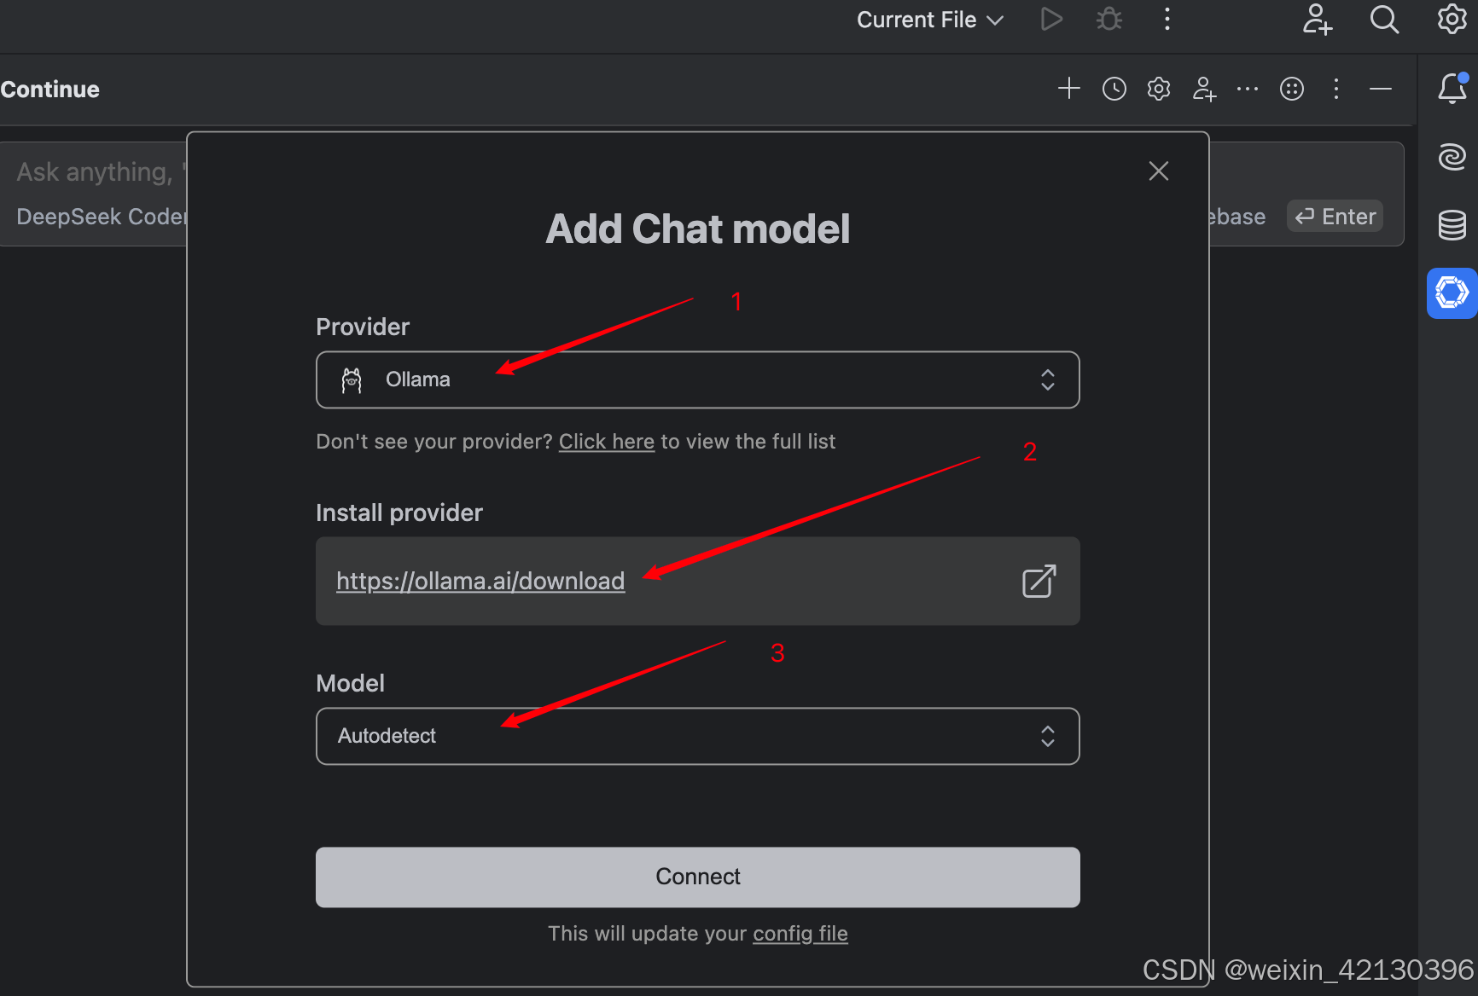Open the Provider dropdown showing Ollama
Screen dimensions: 1478x996
tap(698, 379)
